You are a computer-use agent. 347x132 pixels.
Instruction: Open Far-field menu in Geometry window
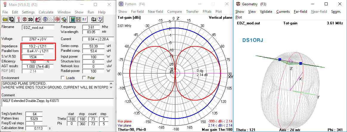(300, 12)
